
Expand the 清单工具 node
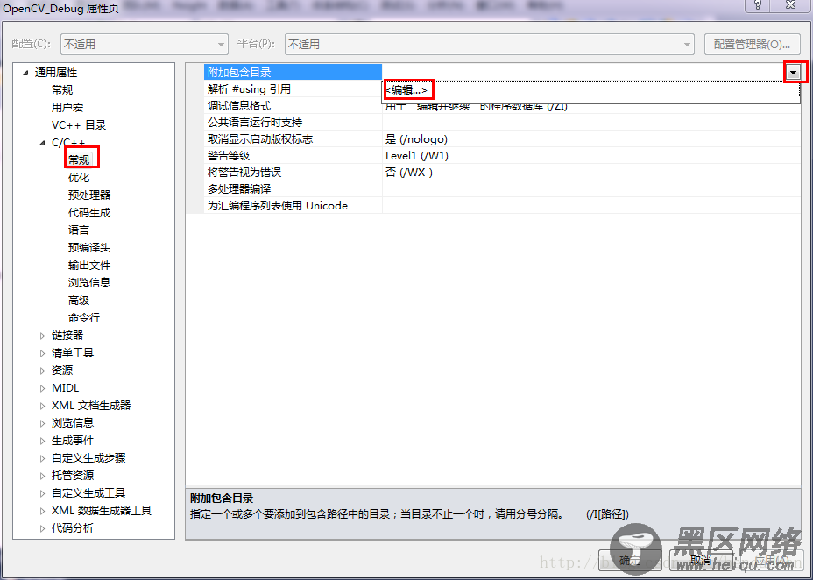43,353
